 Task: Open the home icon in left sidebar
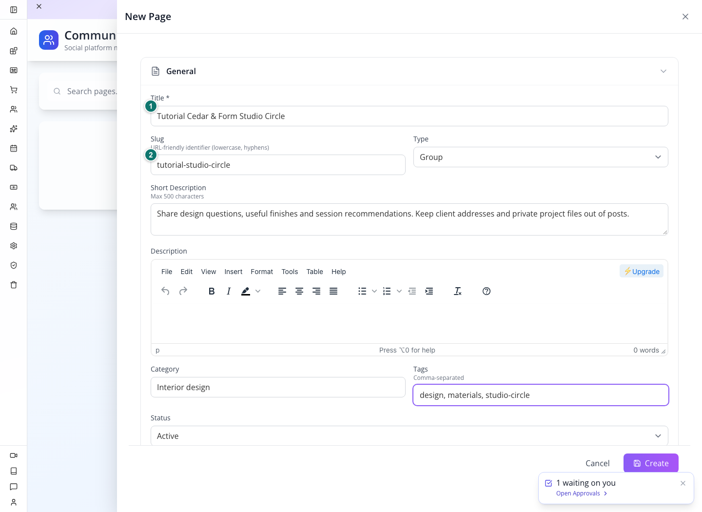tap(14, 31)
